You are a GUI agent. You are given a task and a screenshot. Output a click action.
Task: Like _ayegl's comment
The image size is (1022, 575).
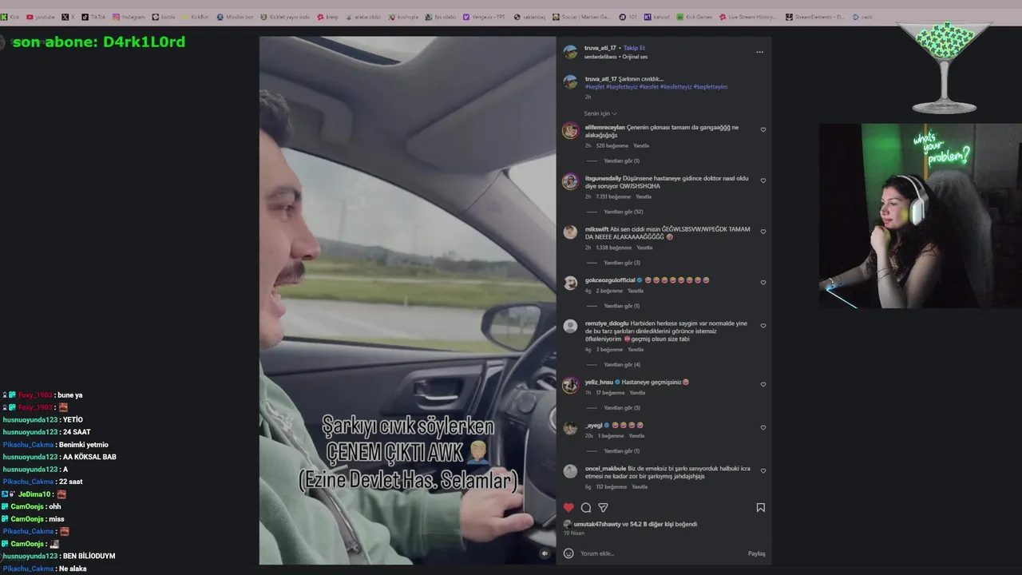pyautogui.click(x=763, y=427)
